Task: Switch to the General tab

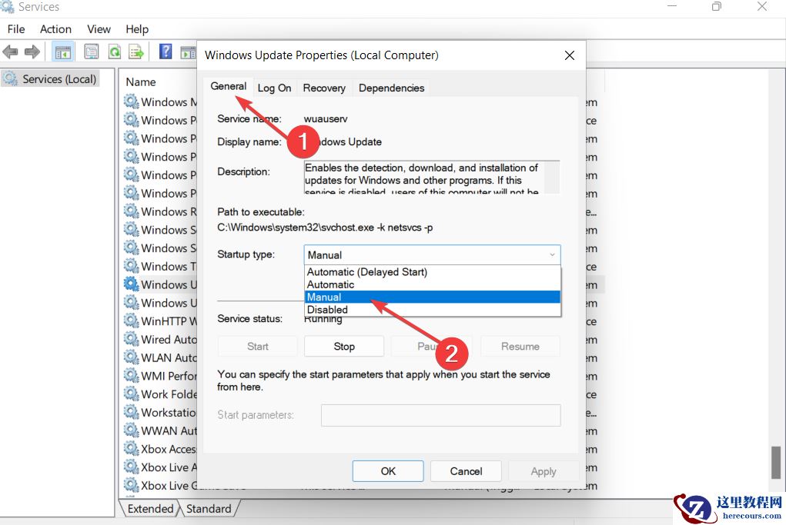Action: [x=228, y=86]
